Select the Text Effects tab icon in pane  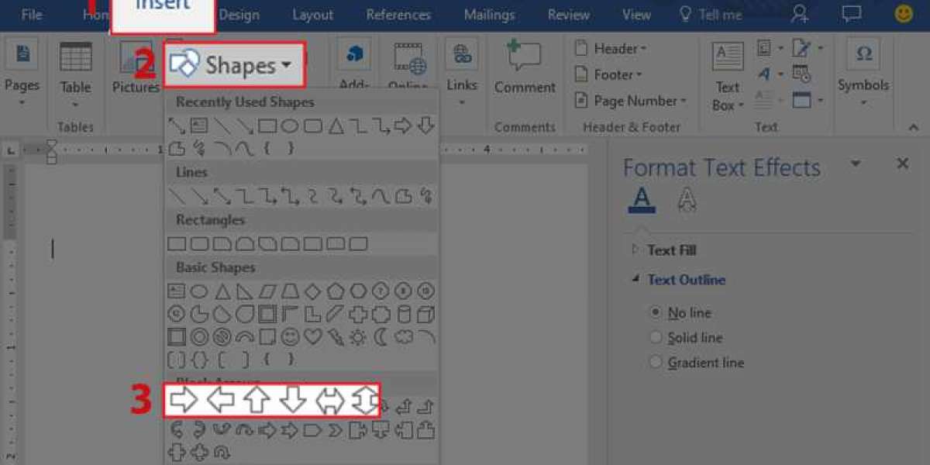click(x=687, y=200)
